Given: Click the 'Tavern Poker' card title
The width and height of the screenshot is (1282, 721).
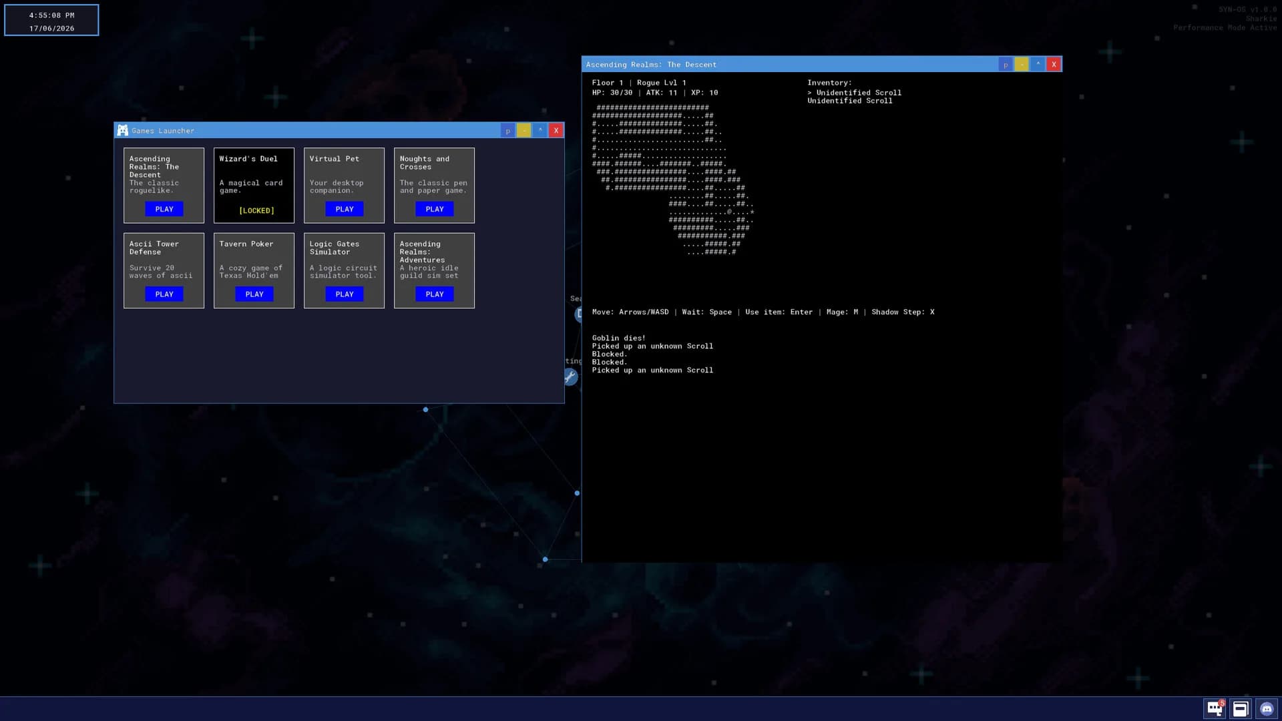Looking at the screenshot, I should (x=246, y=244).
